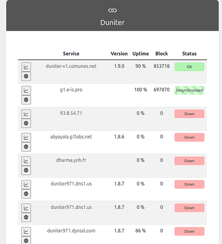Click globe icon for 93.8.54.71
The height and width of the screenshot is (244, 222).
pyautogui.click(x=26, y=123)
